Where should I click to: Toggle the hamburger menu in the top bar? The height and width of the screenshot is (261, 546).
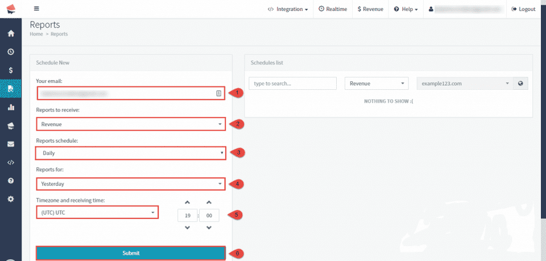coord(36,9)
